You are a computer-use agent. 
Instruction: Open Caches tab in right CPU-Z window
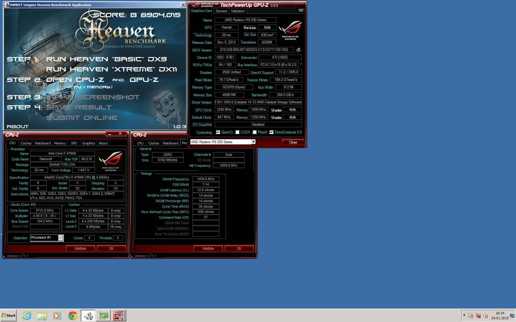click(154, 143)
